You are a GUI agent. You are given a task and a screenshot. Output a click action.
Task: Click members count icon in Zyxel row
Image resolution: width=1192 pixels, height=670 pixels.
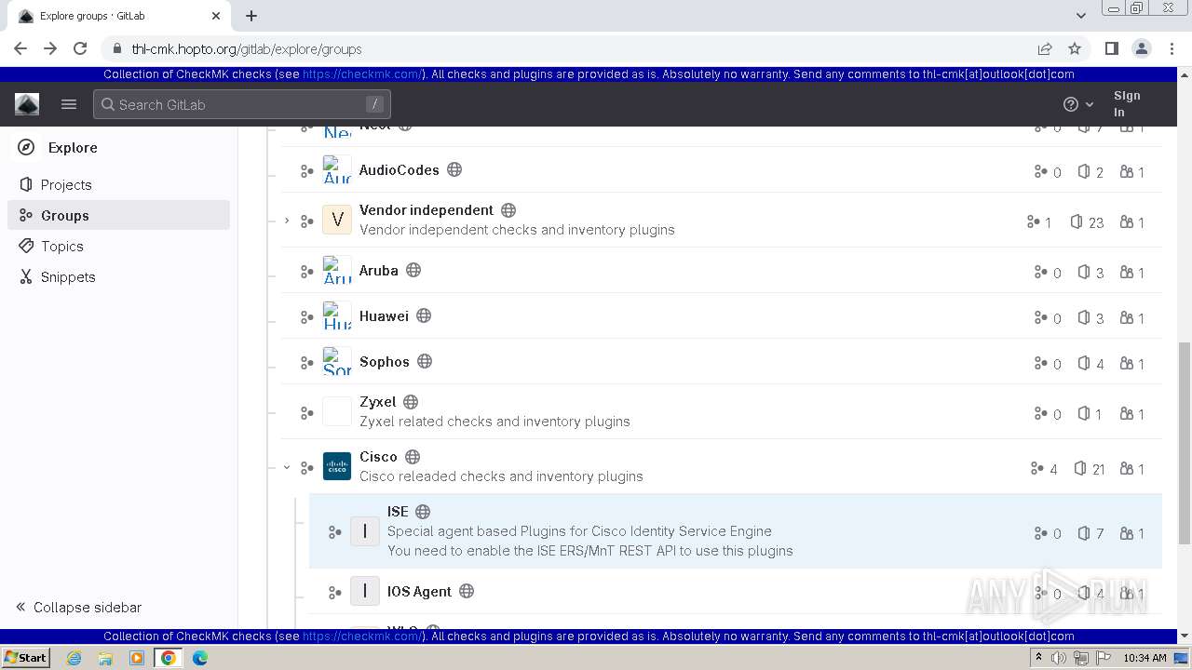pos(1126,413)
